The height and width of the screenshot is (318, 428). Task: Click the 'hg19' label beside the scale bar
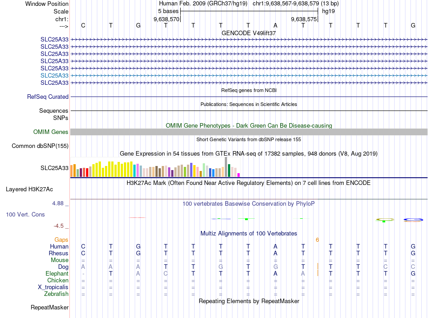[328, 11]
